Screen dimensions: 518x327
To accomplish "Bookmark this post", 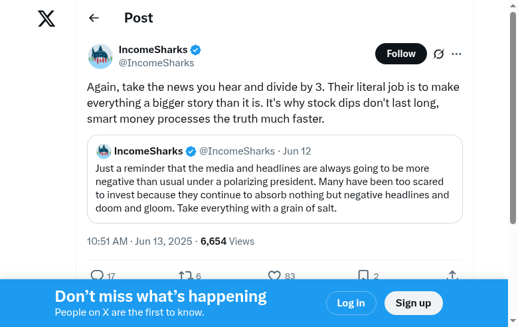I will tap(363, 275).
